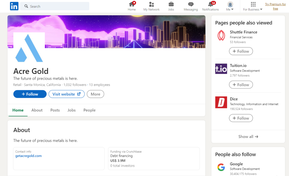The width and height of the screenshot is (289, 176).
Task: Open the More options button
Action: coord(95,94)
